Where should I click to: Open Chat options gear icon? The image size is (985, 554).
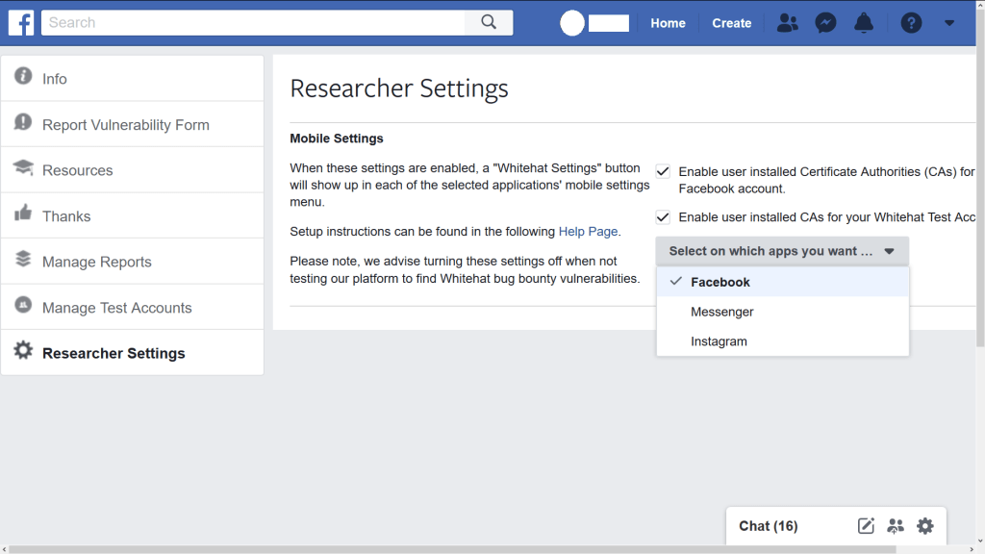pos(924,526)
